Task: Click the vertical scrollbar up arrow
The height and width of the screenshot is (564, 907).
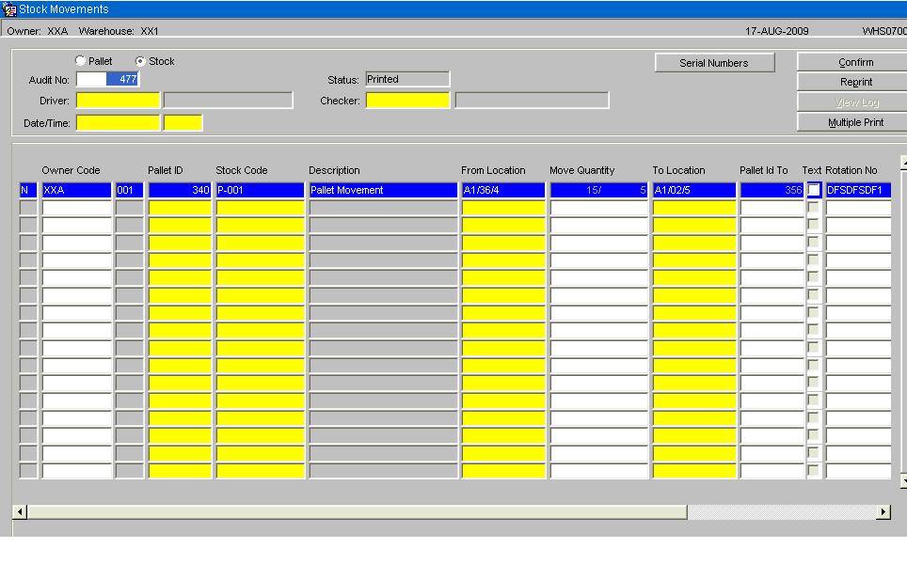Action: pyautogui.click(x=903, y=164)
